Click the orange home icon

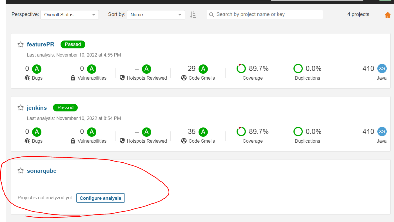pos(388,15)
